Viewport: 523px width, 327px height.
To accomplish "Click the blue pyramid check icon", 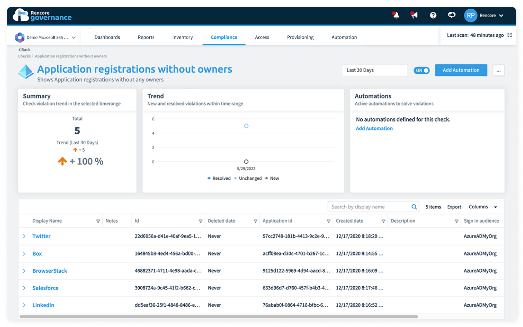I will point(26,71).
